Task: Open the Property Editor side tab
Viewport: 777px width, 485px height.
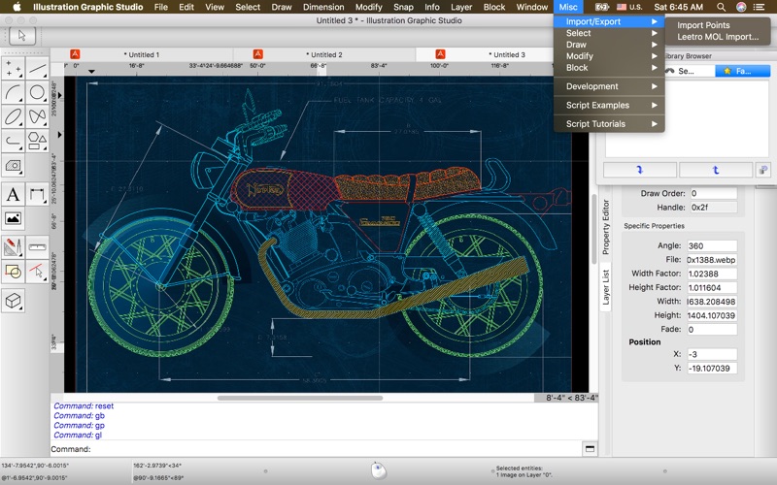Action: click(x=605, y=227)
